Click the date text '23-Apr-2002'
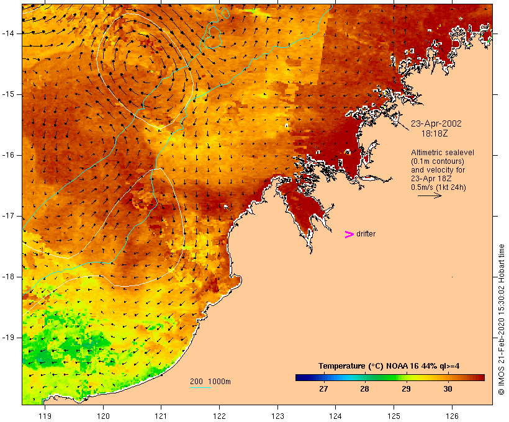Viewport: 509px width, 422px height. coord(436,123)
